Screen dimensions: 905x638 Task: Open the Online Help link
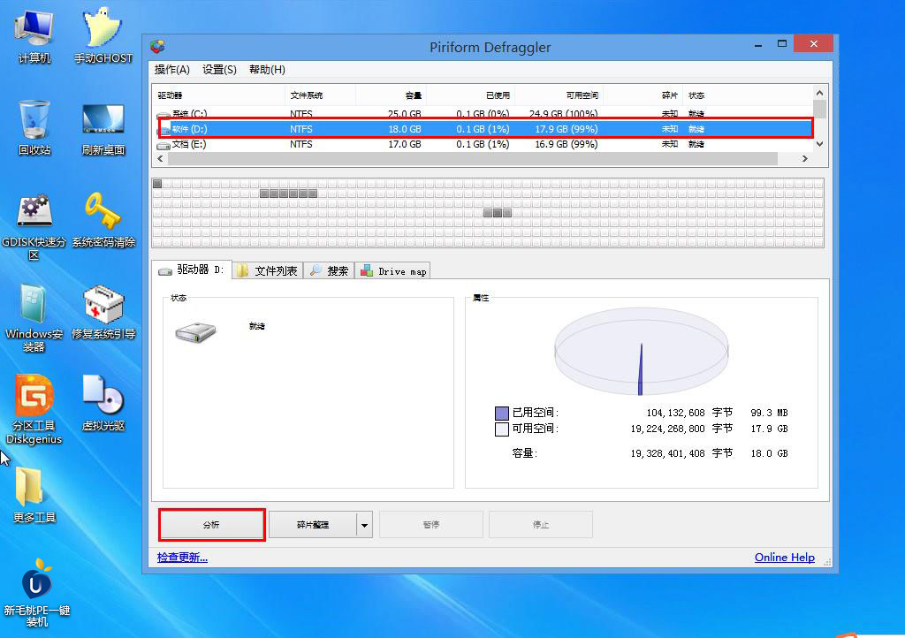[x=784, y=558]
